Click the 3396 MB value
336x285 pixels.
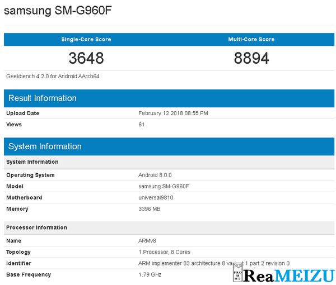click(150, 209)
